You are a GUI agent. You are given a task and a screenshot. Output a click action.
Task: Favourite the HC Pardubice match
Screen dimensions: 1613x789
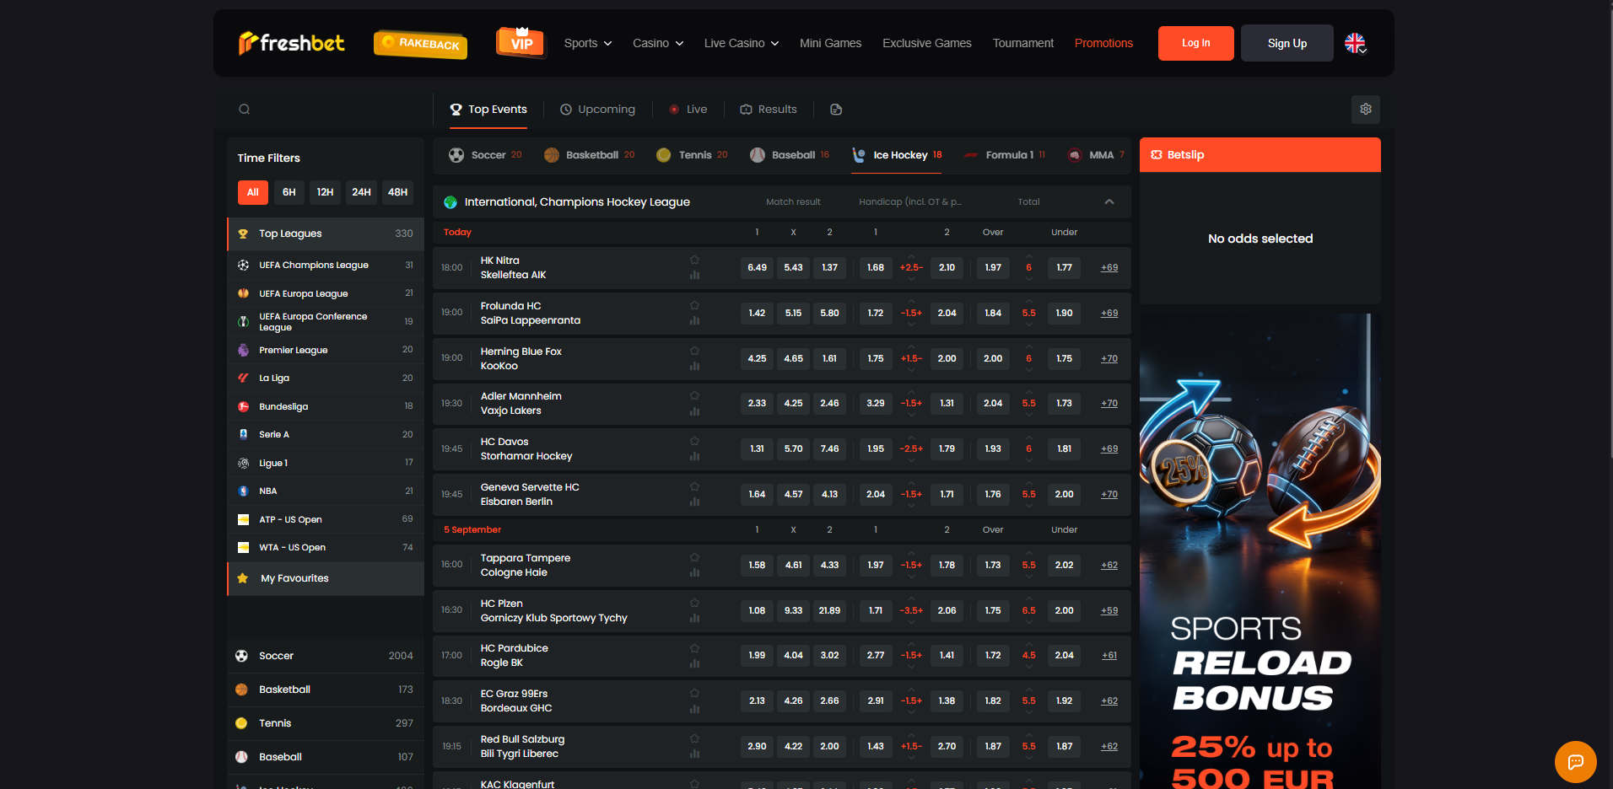click(694, 648)
